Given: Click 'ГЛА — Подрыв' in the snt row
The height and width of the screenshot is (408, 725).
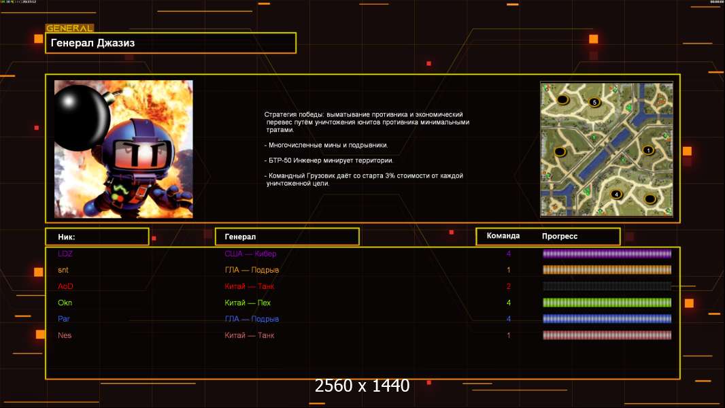Looking at the screenshot, I should 252,270.
